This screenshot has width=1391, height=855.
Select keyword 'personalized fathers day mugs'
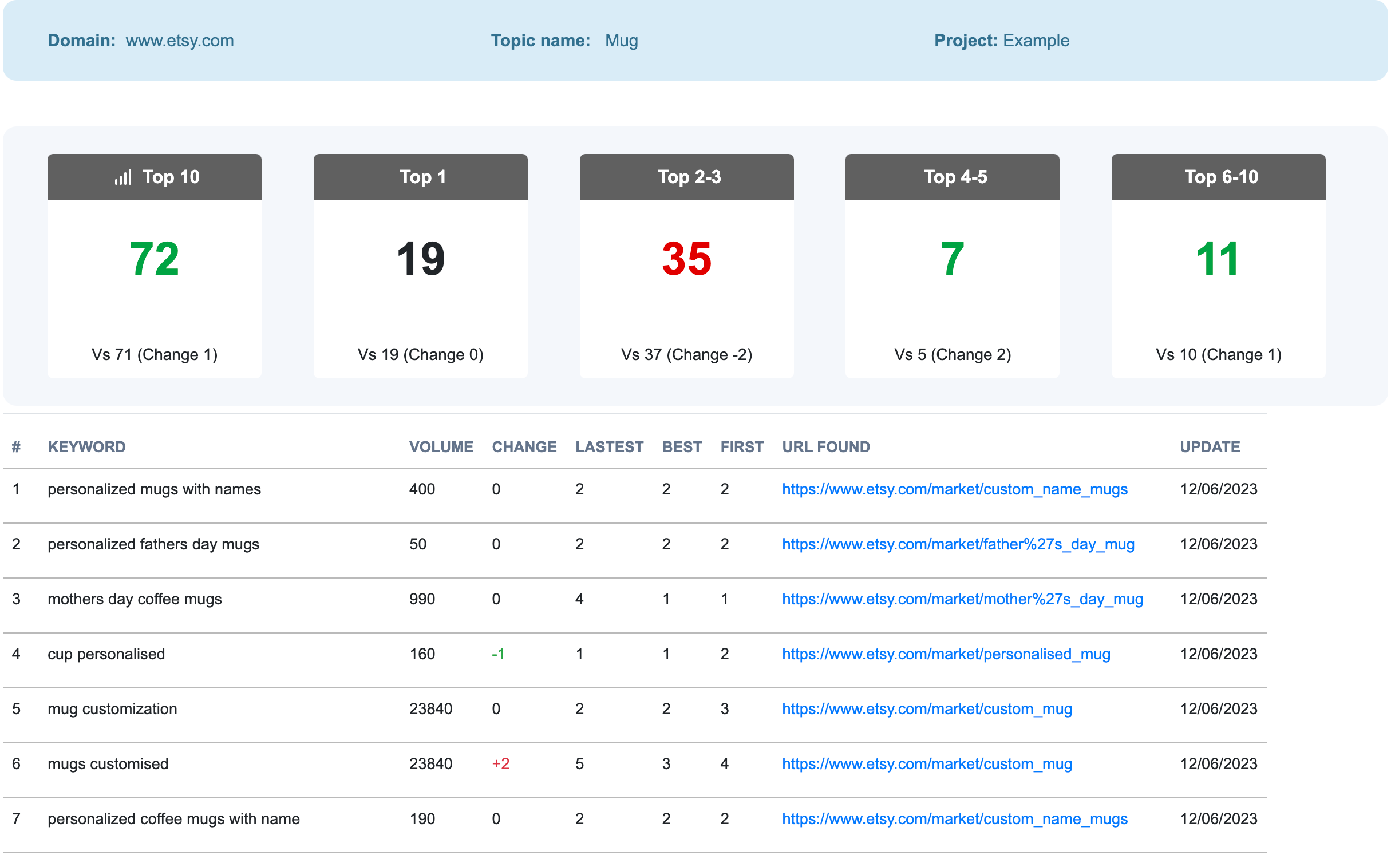tap(154, 545)
